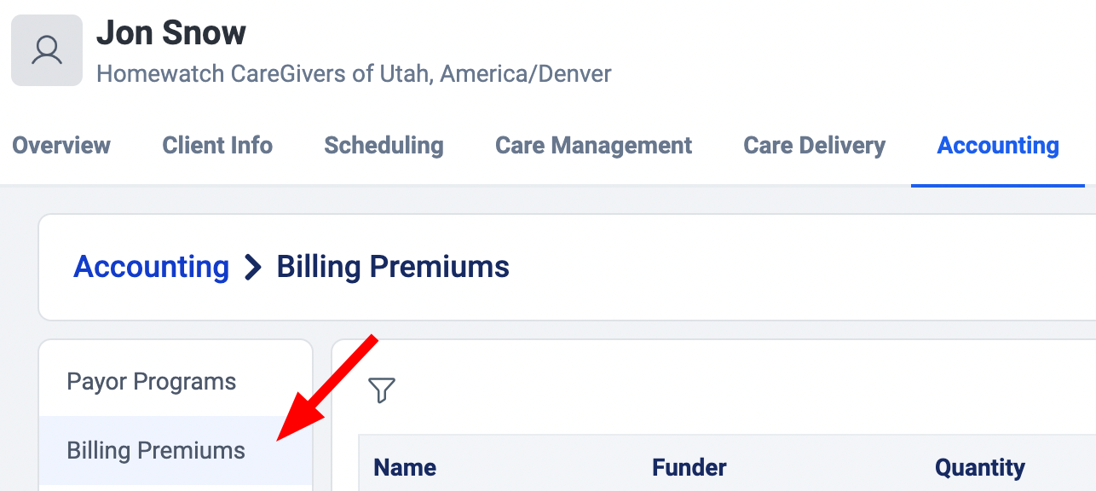1096x491 pixels.
Task: Sort by the Name column header
Action: (405, 467)
